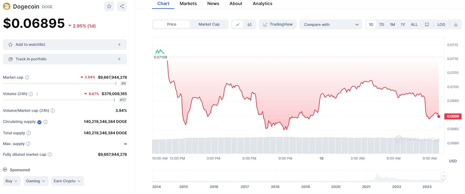
Task: Expand the Buy dropdown
Action: point(12,181)
